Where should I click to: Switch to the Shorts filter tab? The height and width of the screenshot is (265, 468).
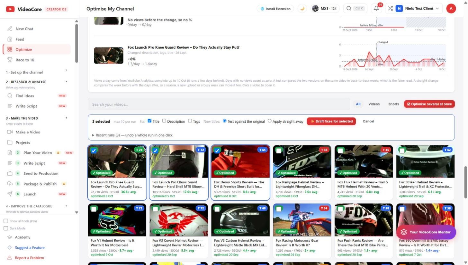click(393, 104)
